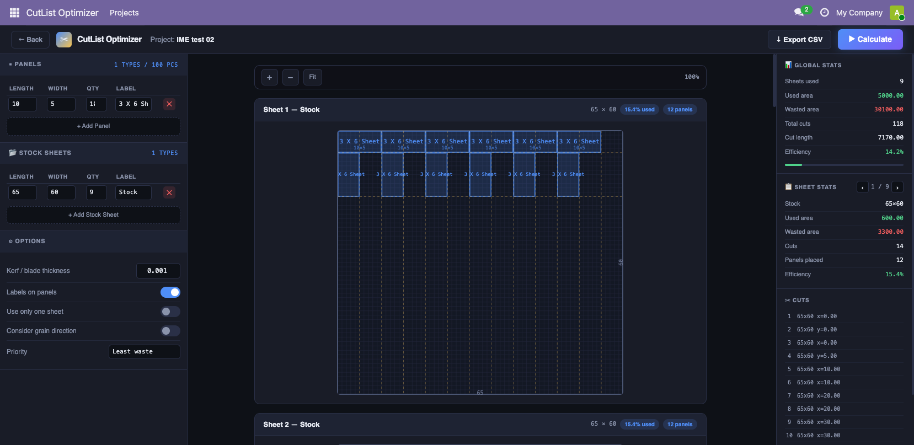914x445 pixels.
Task: Edit stock label field Stock
Action: (133, 192)
